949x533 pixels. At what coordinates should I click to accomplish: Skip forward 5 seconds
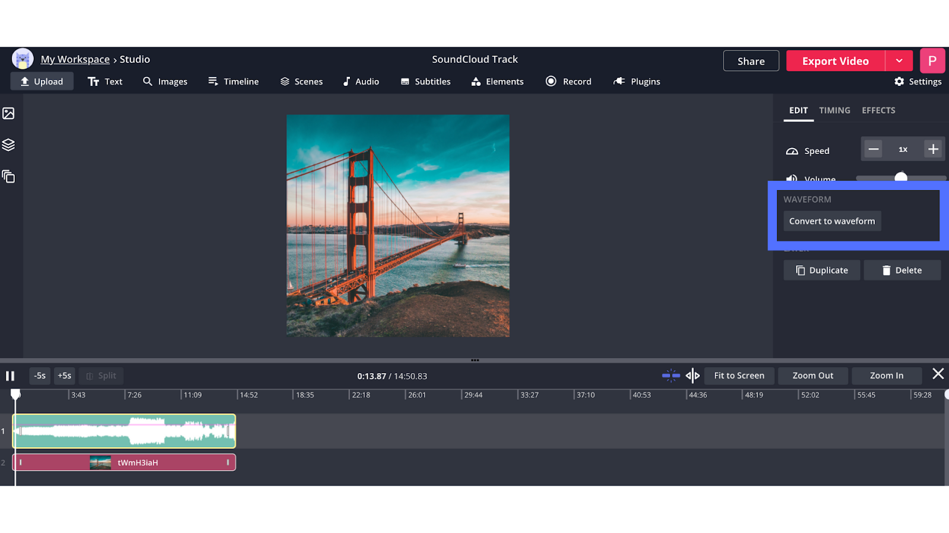pyautogui.click(x=65, y=375)
